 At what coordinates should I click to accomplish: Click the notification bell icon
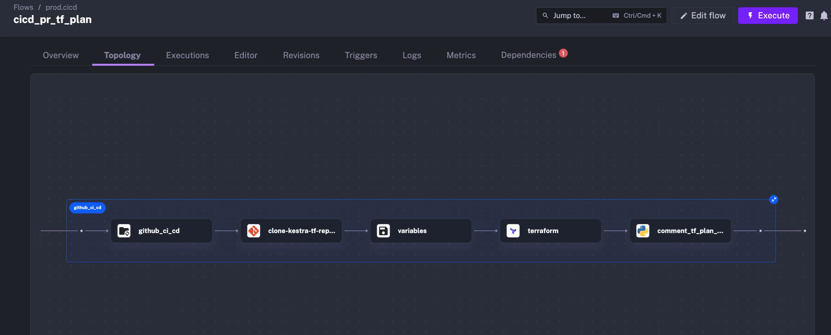(824, 15)
